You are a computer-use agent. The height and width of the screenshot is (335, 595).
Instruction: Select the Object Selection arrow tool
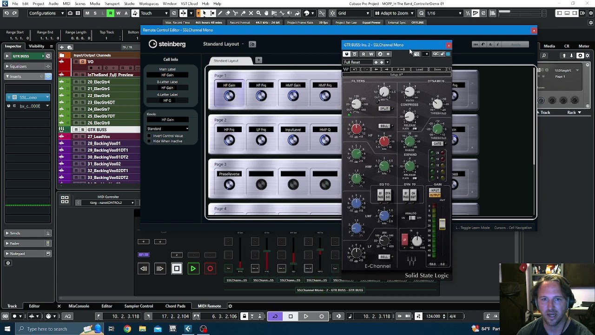(204, 13)
